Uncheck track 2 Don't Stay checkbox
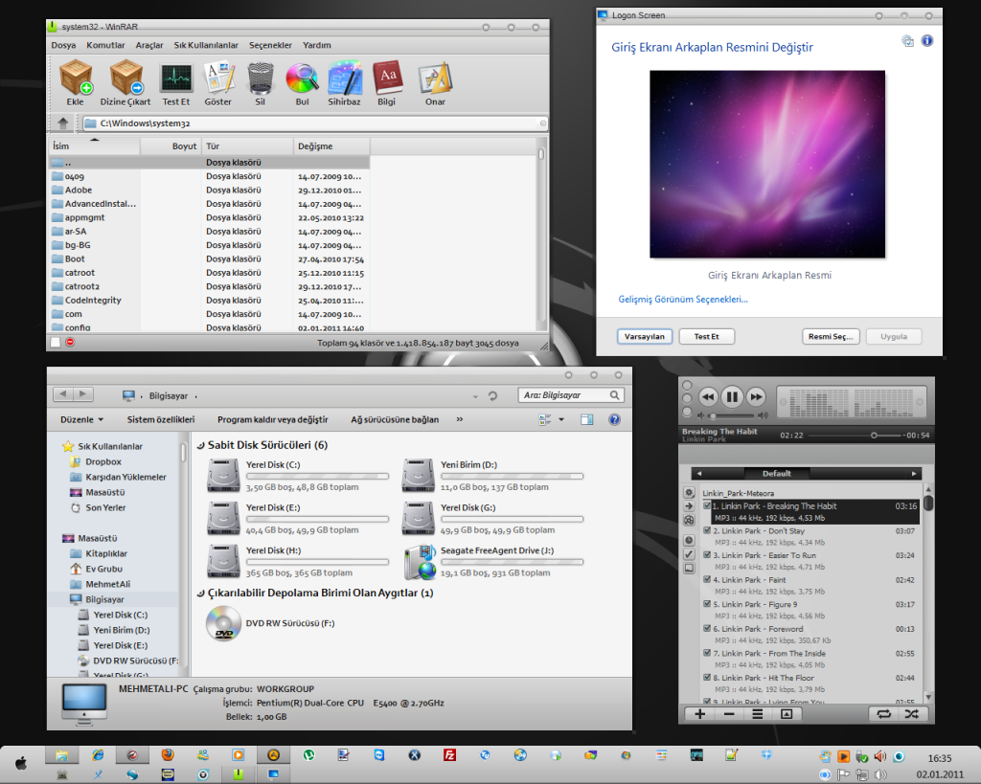Viewport: 981px width, 784px height. coord(707,530)
